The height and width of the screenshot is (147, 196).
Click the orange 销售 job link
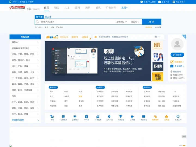click(x=80, y=96)
